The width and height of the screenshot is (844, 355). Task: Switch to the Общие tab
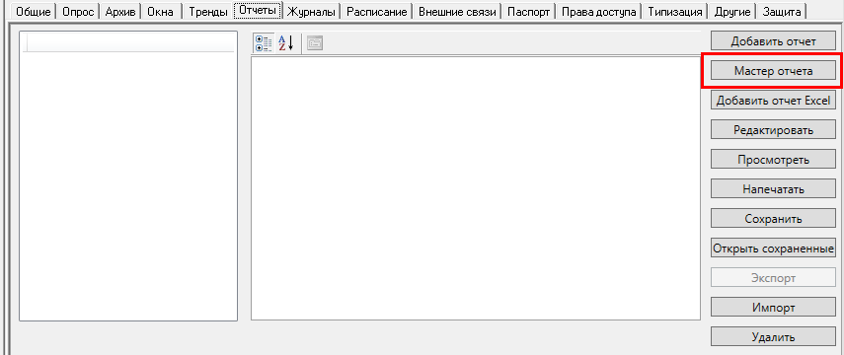(34, 11)
